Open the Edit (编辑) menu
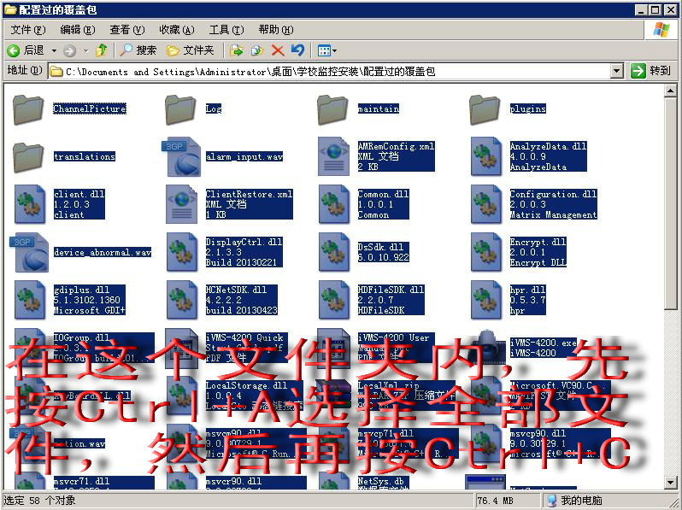This screenshot has height=510, width=682. tap(78, 30)
